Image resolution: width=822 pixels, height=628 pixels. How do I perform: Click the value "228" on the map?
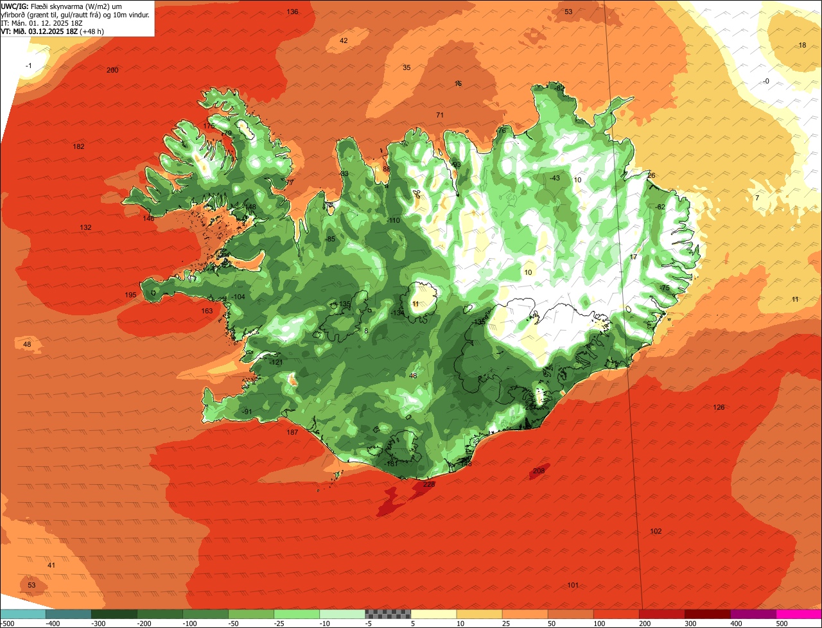[x=429, y=484]
